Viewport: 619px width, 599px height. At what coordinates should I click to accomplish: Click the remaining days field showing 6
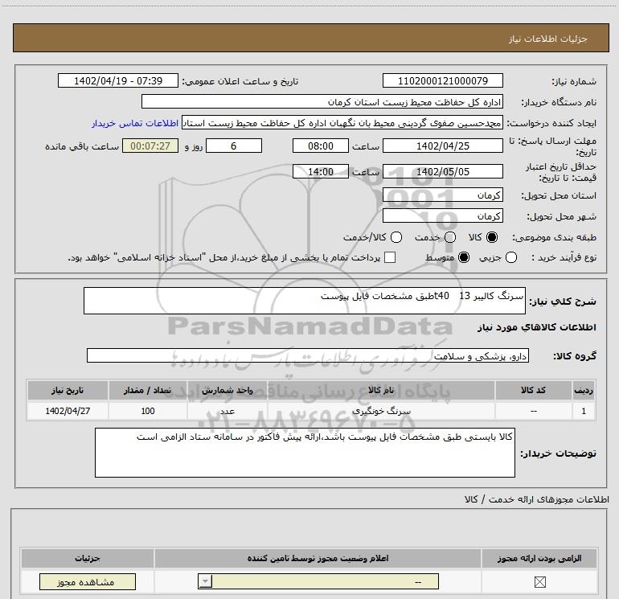pos(234,146)
